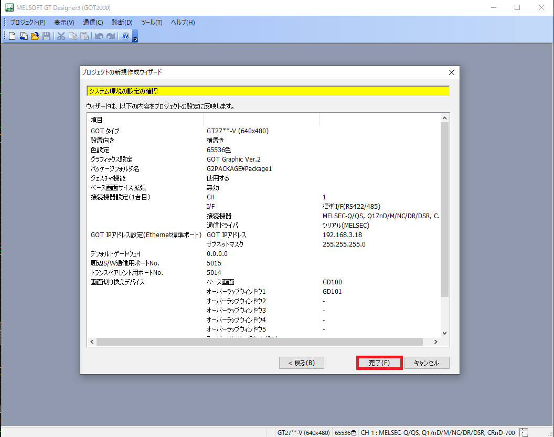Click the Open project folder icon
The height and width of the screenshot is (437, 554).
pyautogui.click(x=35, y=36)
